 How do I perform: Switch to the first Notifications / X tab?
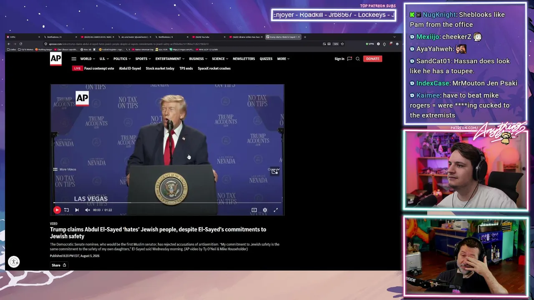[60, 37]
